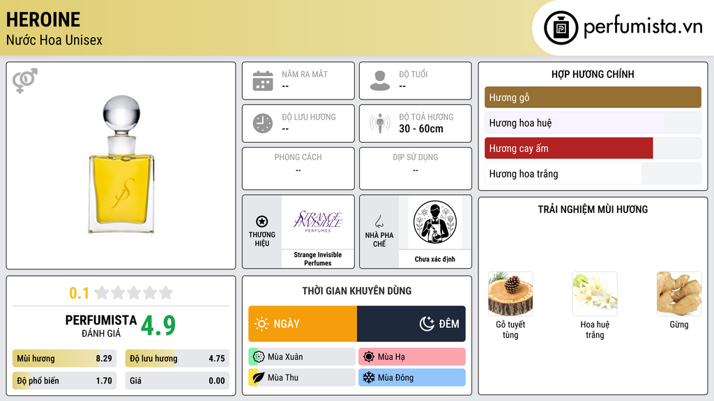Click the nose icon above Nhà pha chế

pyautogui.click(x=379, y=221)
